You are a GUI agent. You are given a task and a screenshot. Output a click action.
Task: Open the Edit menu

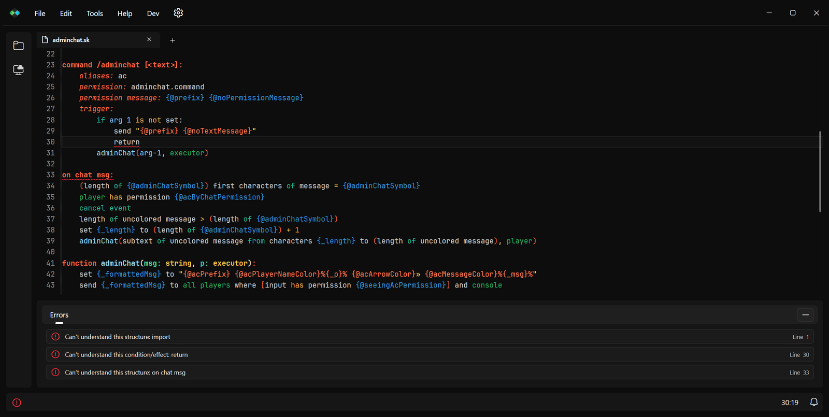(x=66, y=13)
